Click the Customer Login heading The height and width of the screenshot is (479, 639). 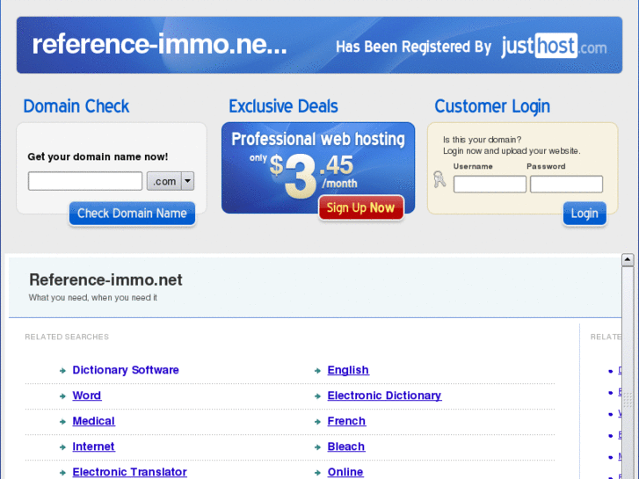click(x=492, y=106)
